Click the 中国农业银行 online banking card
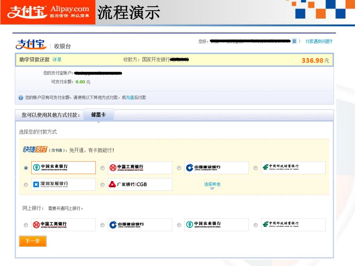Screen dimensions: 355x266 [217, 224]
